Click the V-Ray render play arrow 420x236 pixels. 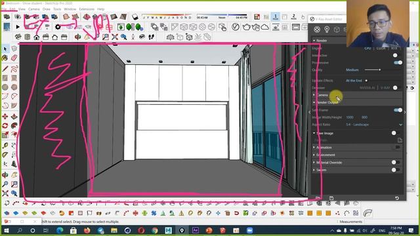18,27
